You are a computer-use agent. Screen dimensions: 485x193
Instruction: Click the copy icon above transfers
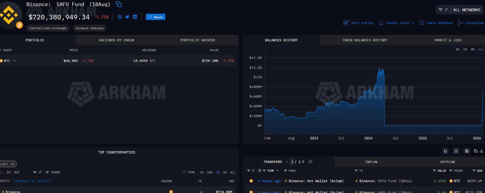pos(476,151)
